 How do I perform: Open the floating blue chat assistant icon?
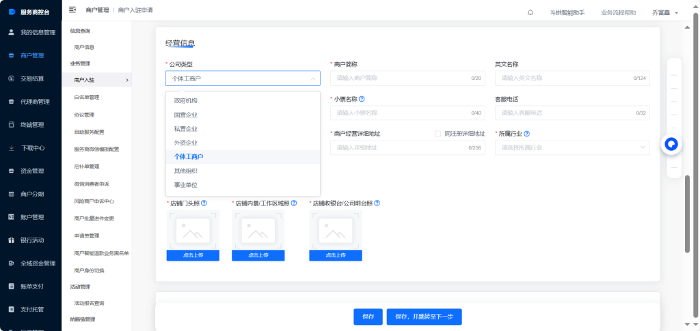coord(671,144)
